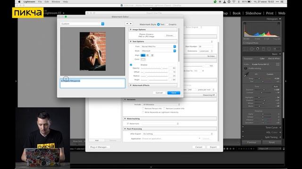Click the watermark text input box

[x=92, y=84]
